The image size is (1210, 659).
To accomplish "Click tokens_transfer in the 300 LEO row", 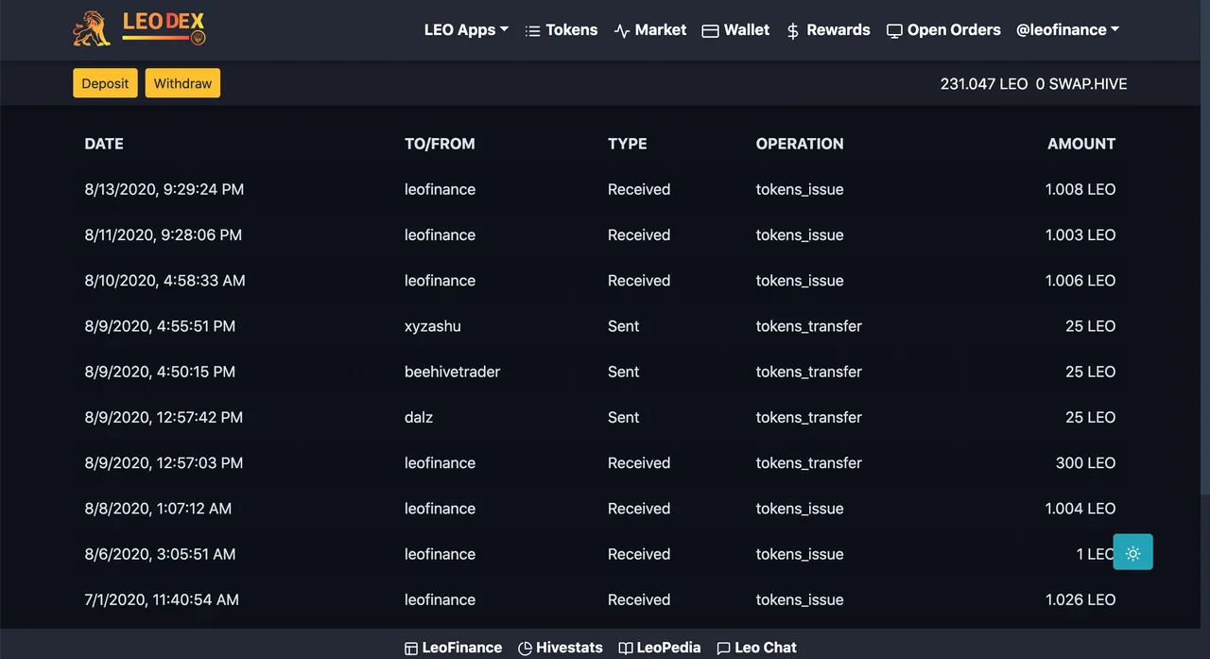I will (809, 462).
